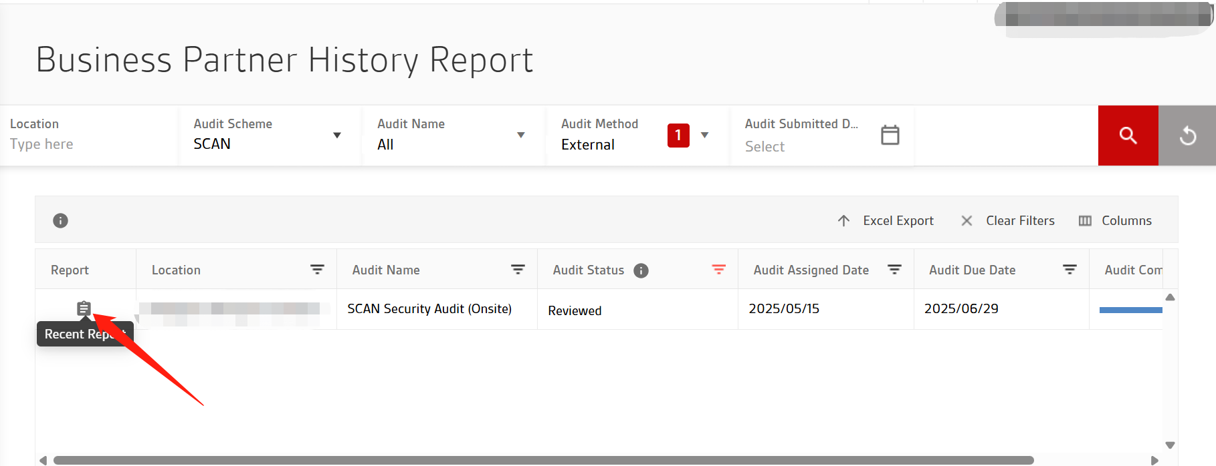Click the Audit Status info icon

coord(641,270)
